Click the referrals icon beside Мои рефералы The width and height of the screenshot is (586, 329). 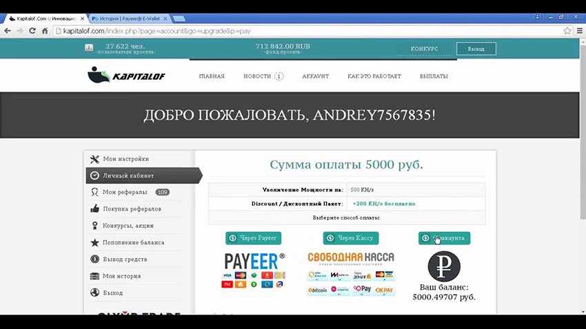pos(94,192)
